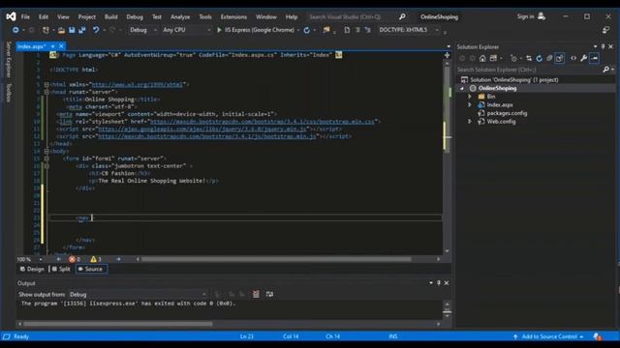Screen dimensions: 620x348
Task: Toggle Word Wrap in Output panel
Action: pos(269,294)
